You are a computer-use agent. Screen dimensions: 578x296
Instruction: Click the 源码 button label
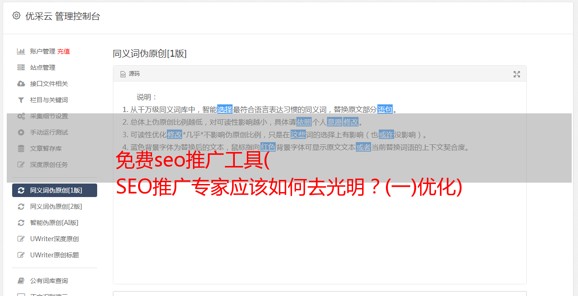coord(134,74)
